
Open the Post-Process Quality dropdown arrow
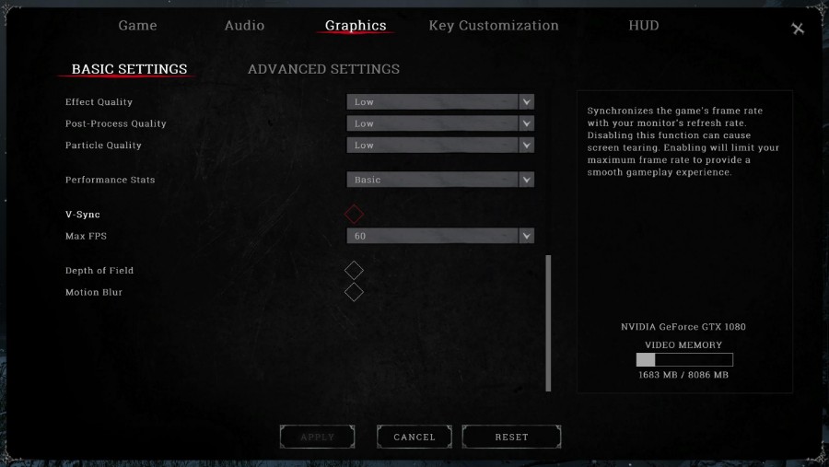click(x=526, y=123)
